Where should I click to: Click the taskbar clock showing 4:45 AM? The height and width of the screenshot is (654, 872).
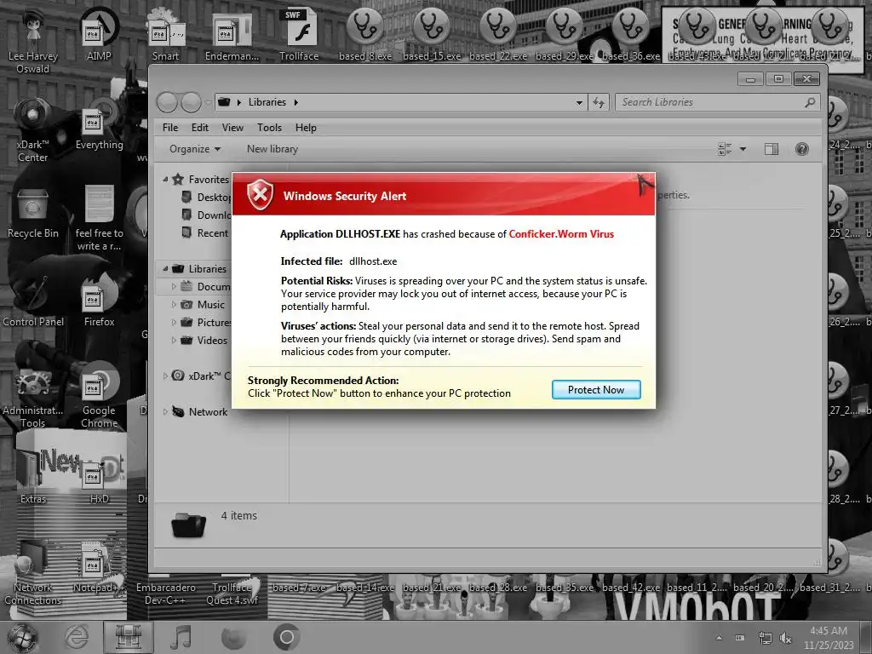pos(829,638)
